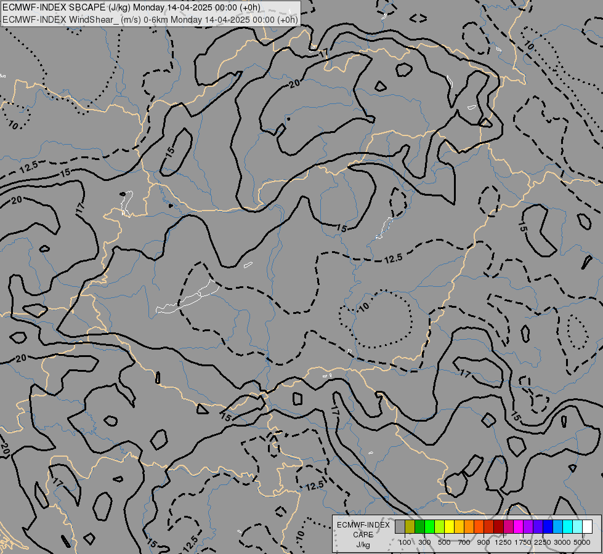The height and width of the screenshot is (554, 603).
Task: Click the dark red legend swatch
Action: tap(498, 526)
